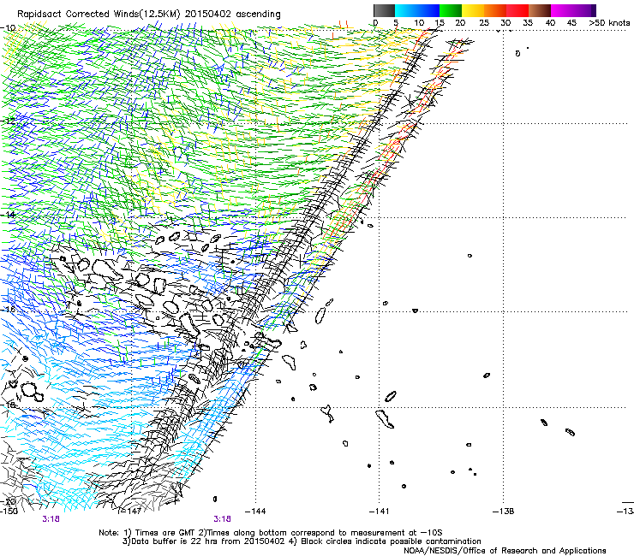The width and height of the screenshot is (634, 556).
Task: Select the -141 longitude axis label
Action: tap(379, 512)
